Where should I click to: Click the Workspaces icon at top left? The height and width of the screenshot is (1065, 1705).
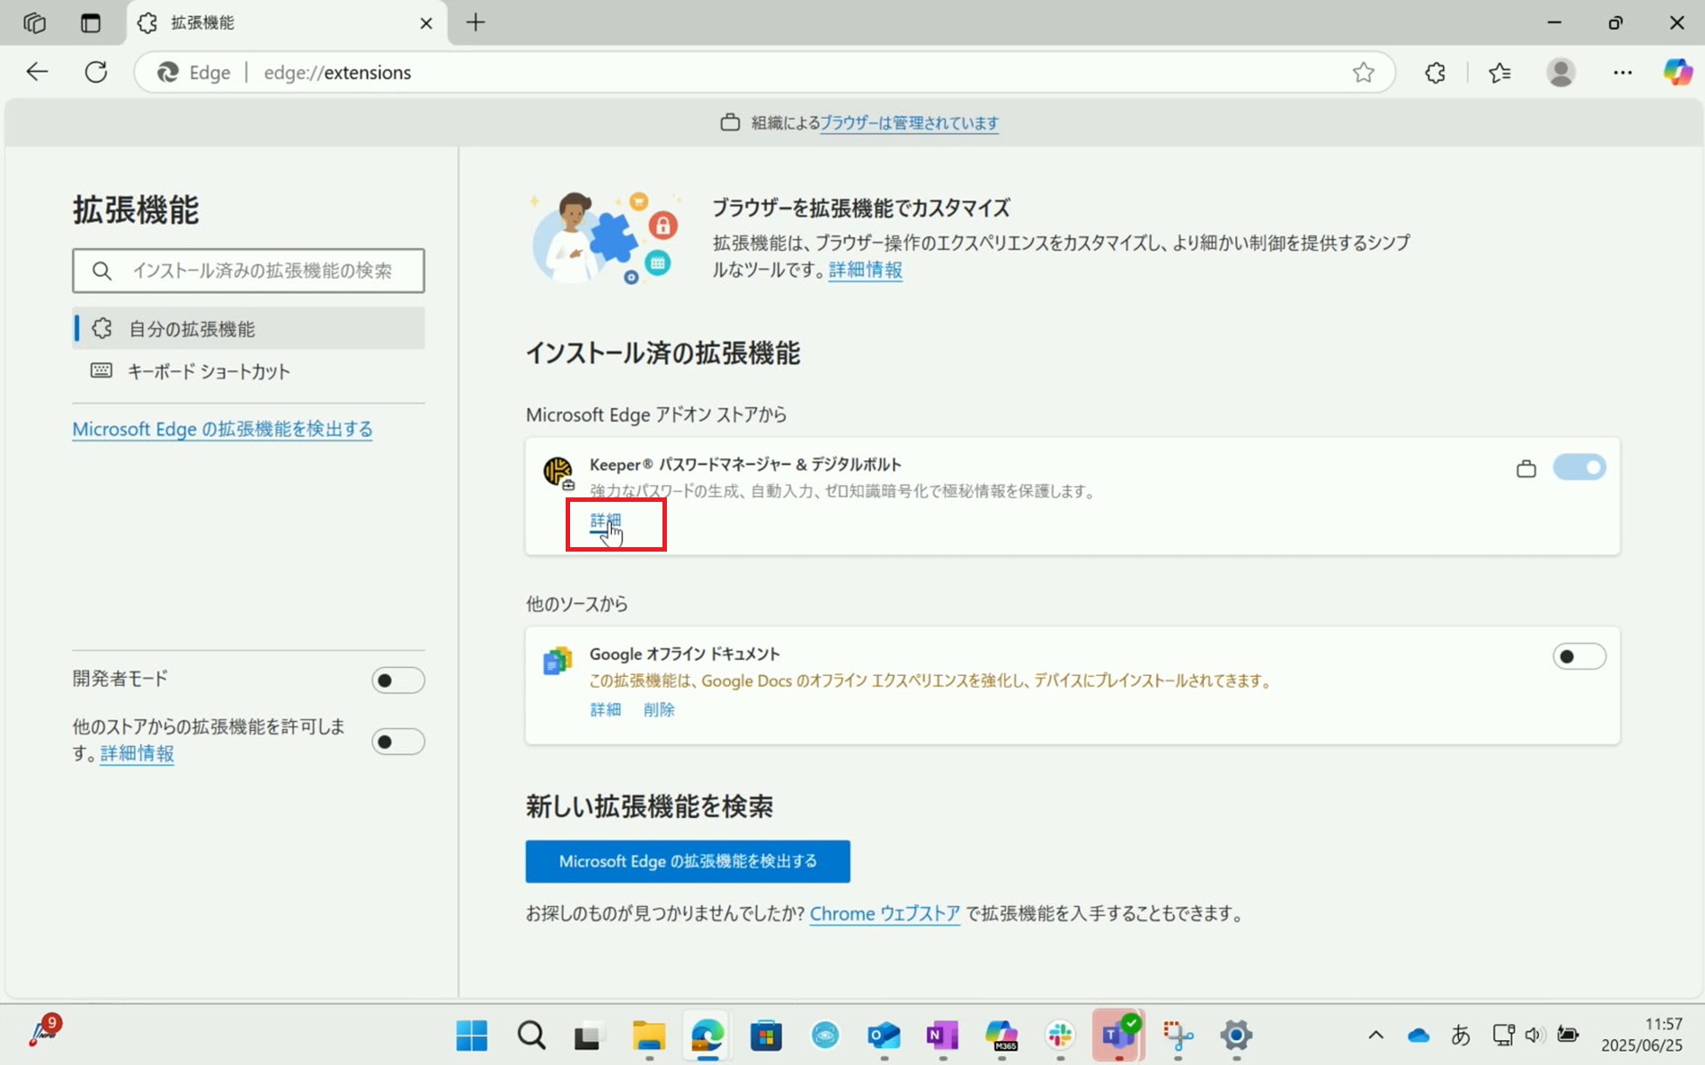35,23
